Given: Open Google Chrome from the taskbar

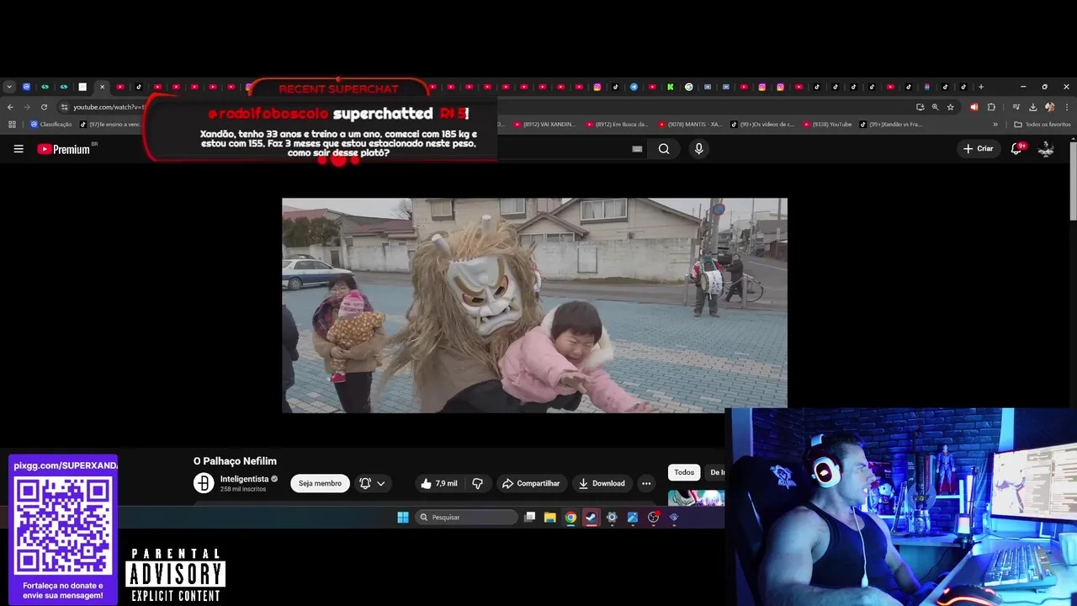Looking at the screenshot, I should (570, 518).
